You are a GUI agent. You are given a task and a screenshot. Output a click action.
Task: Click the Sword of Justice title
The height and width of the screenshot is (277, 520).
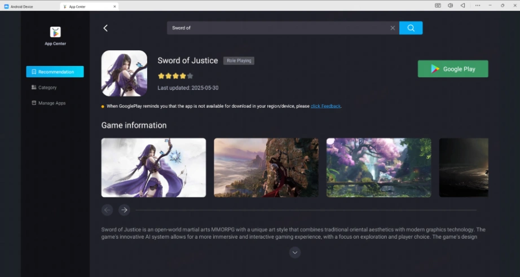(188, 61)
